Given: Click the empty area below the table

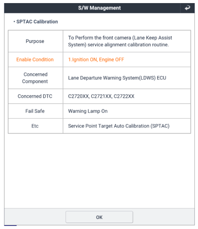Looking at the screenshot, I should (99, 171).
